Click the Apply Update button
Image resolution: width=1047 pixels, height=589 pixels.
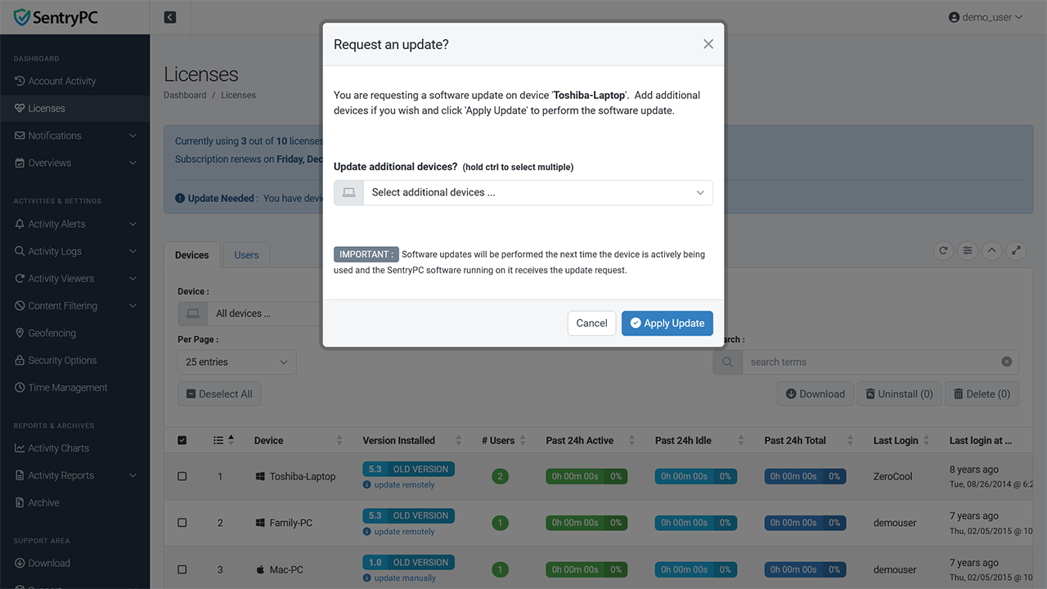(667, 323)
